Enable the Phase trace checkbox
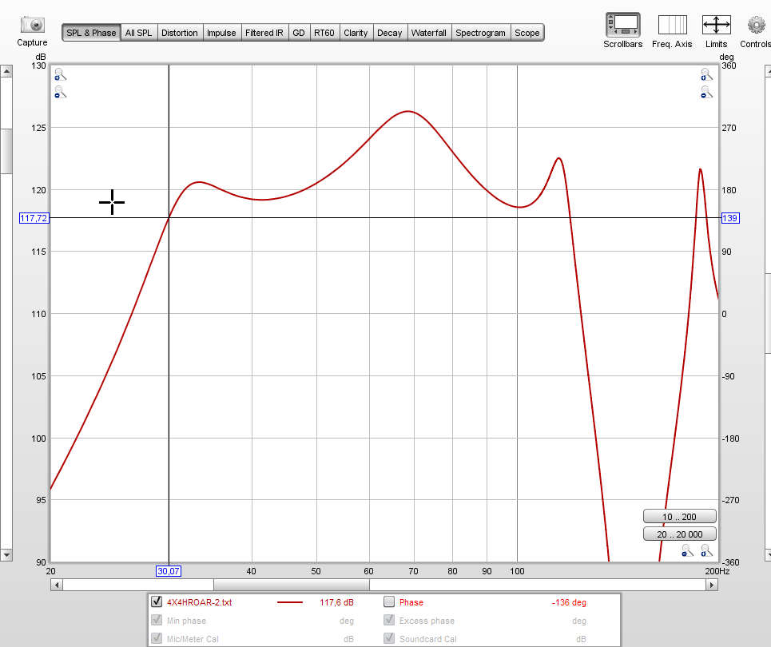771x647 pixels. [389, 601]
